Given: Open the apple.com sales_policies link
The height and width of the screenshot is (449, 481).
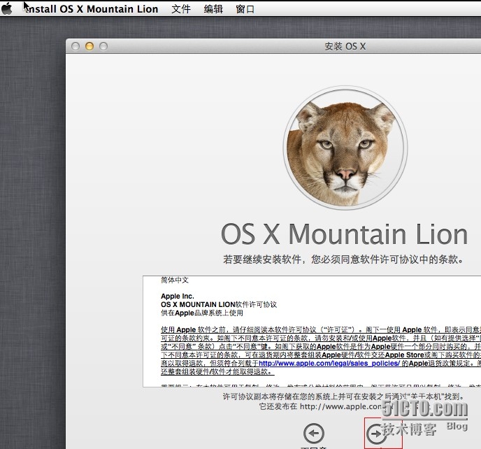Looking at the screenshot, I should pyautogui.click(x=329, y=364).
